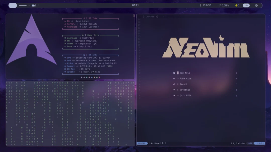
Task: Click the gear icon beside Settings
Action: click(x=174, y=90)
